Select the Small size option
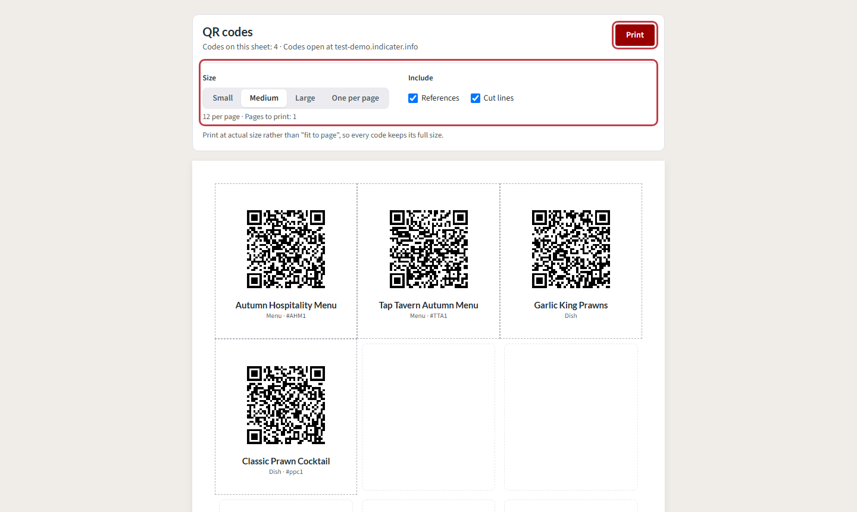Viewport: 857px width, 512px height. tap(223, 98)
